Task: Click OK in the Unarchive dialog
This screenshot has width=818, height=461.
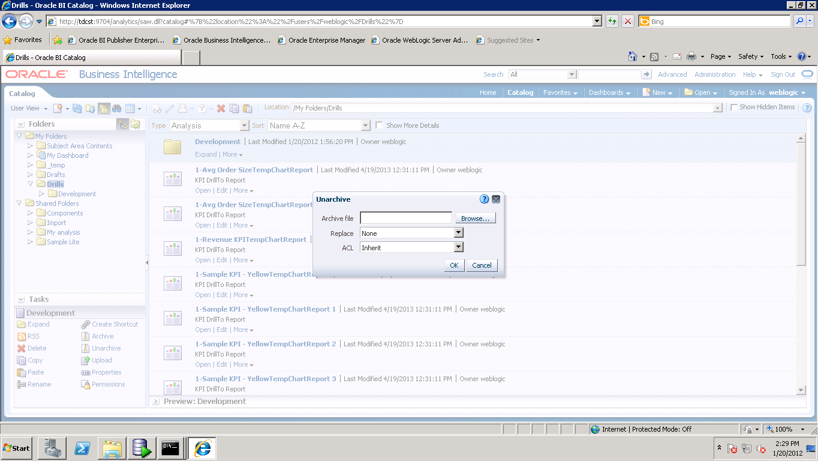Action: [x=454, y=265]
